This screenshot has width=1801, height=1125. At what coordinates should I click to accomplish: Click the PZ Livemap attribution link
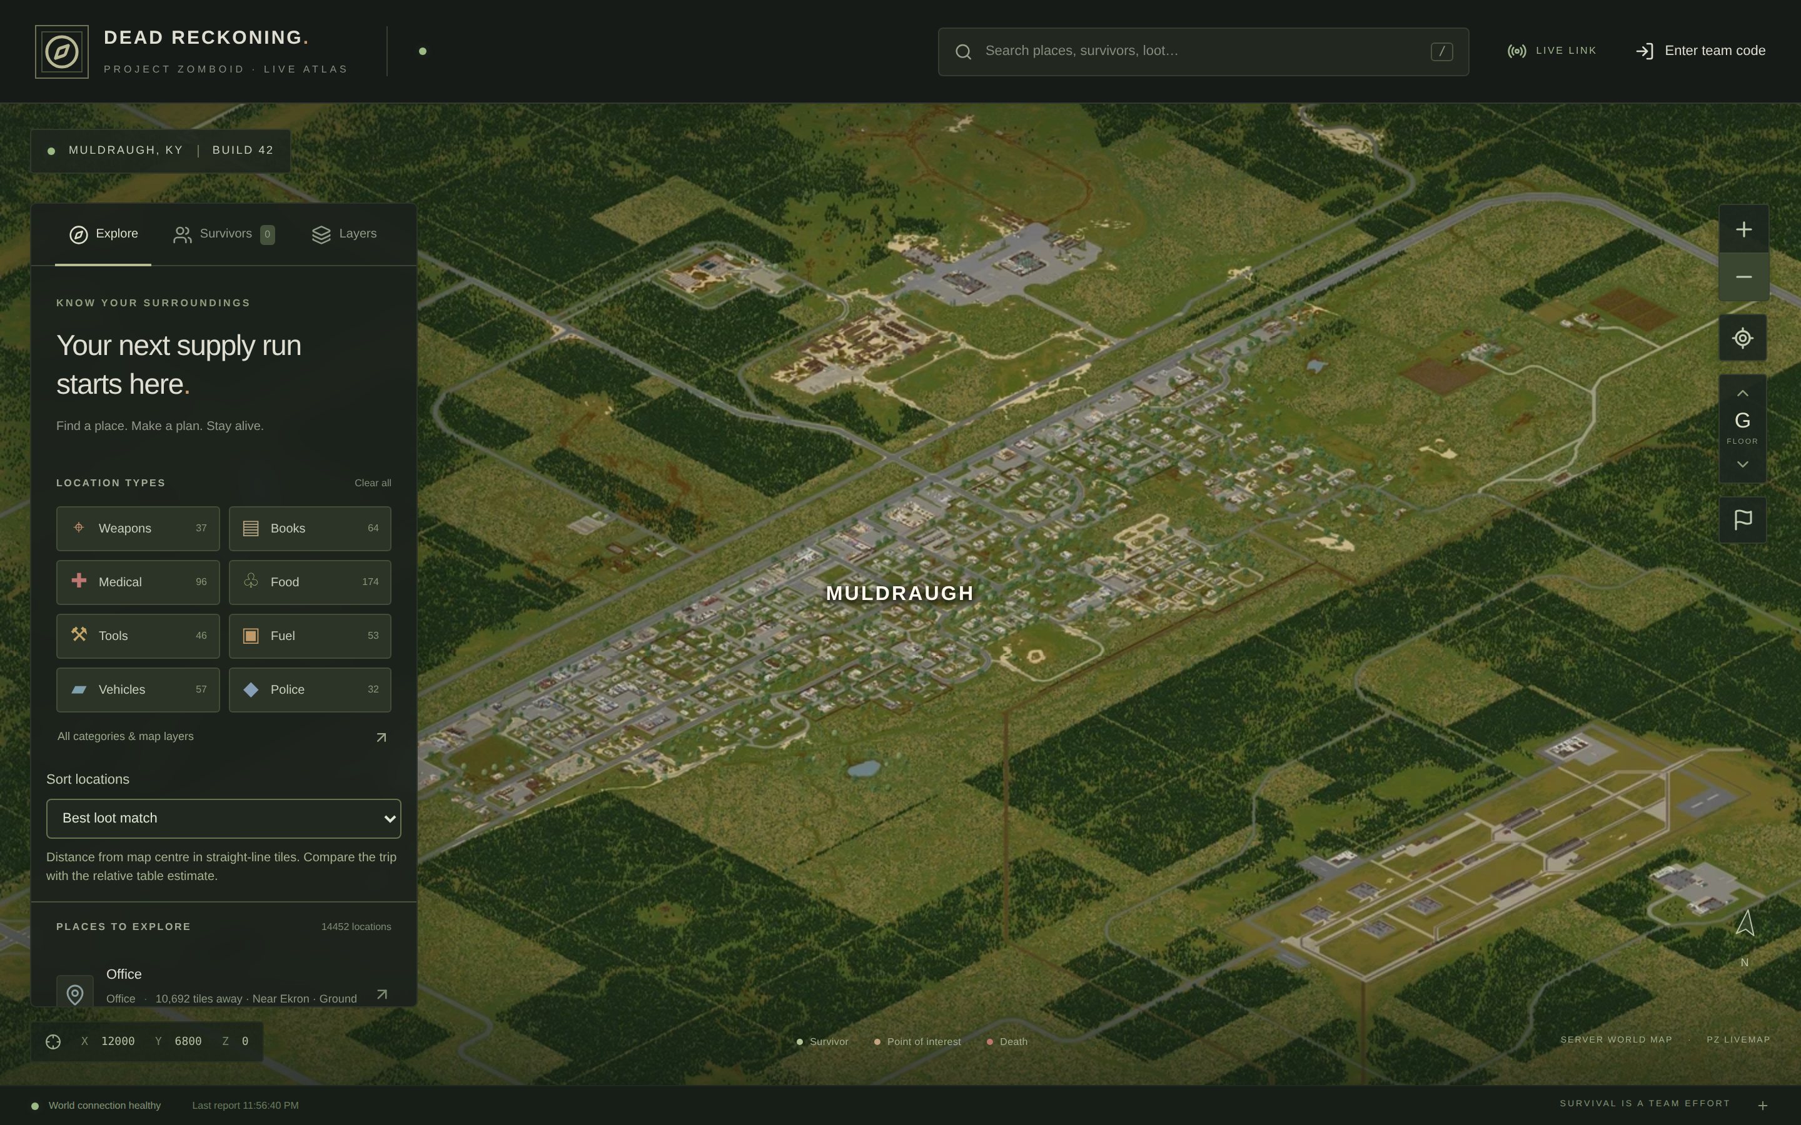[x=1738, y=1039]
